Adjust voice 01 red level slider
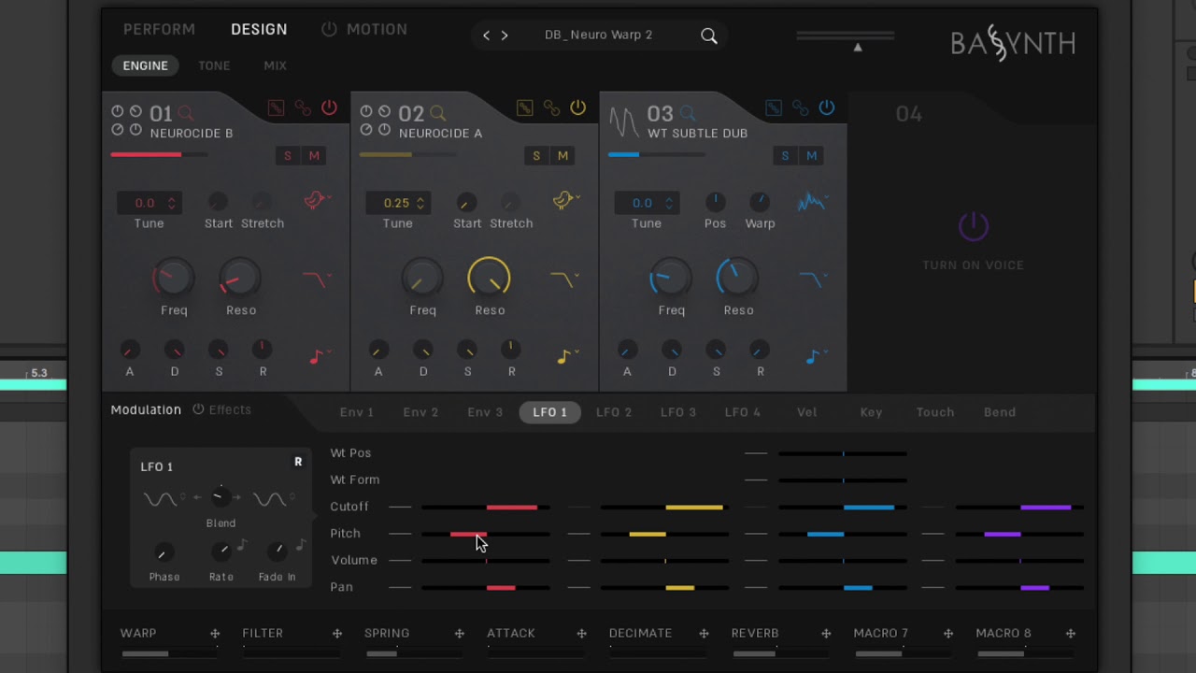 [x=159, y=155]
